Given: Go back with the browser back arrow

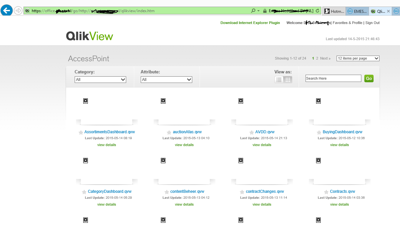Looking at the screenshot, I should (7, 11).
